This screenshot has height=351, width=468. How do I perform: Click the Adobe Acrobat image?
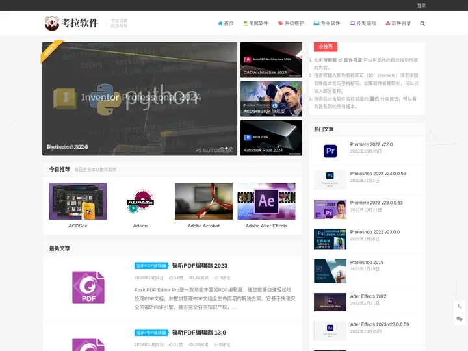click(203, 201)
